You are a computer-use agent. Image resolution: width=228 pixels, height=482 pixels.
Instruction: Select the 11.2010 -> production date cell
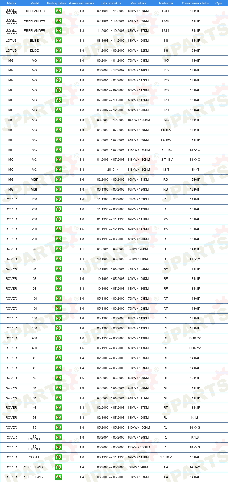pyautogui.click(x=111, y=170)
